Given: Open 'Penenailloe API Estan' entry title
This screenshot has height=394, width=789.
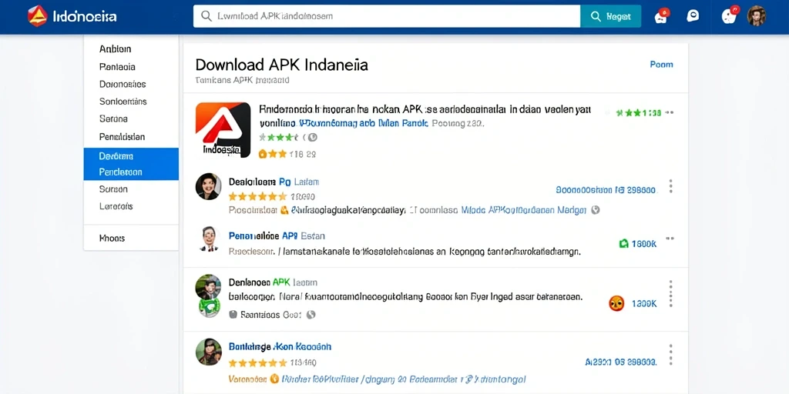Looking at the screenshot, I should (277, 235).
